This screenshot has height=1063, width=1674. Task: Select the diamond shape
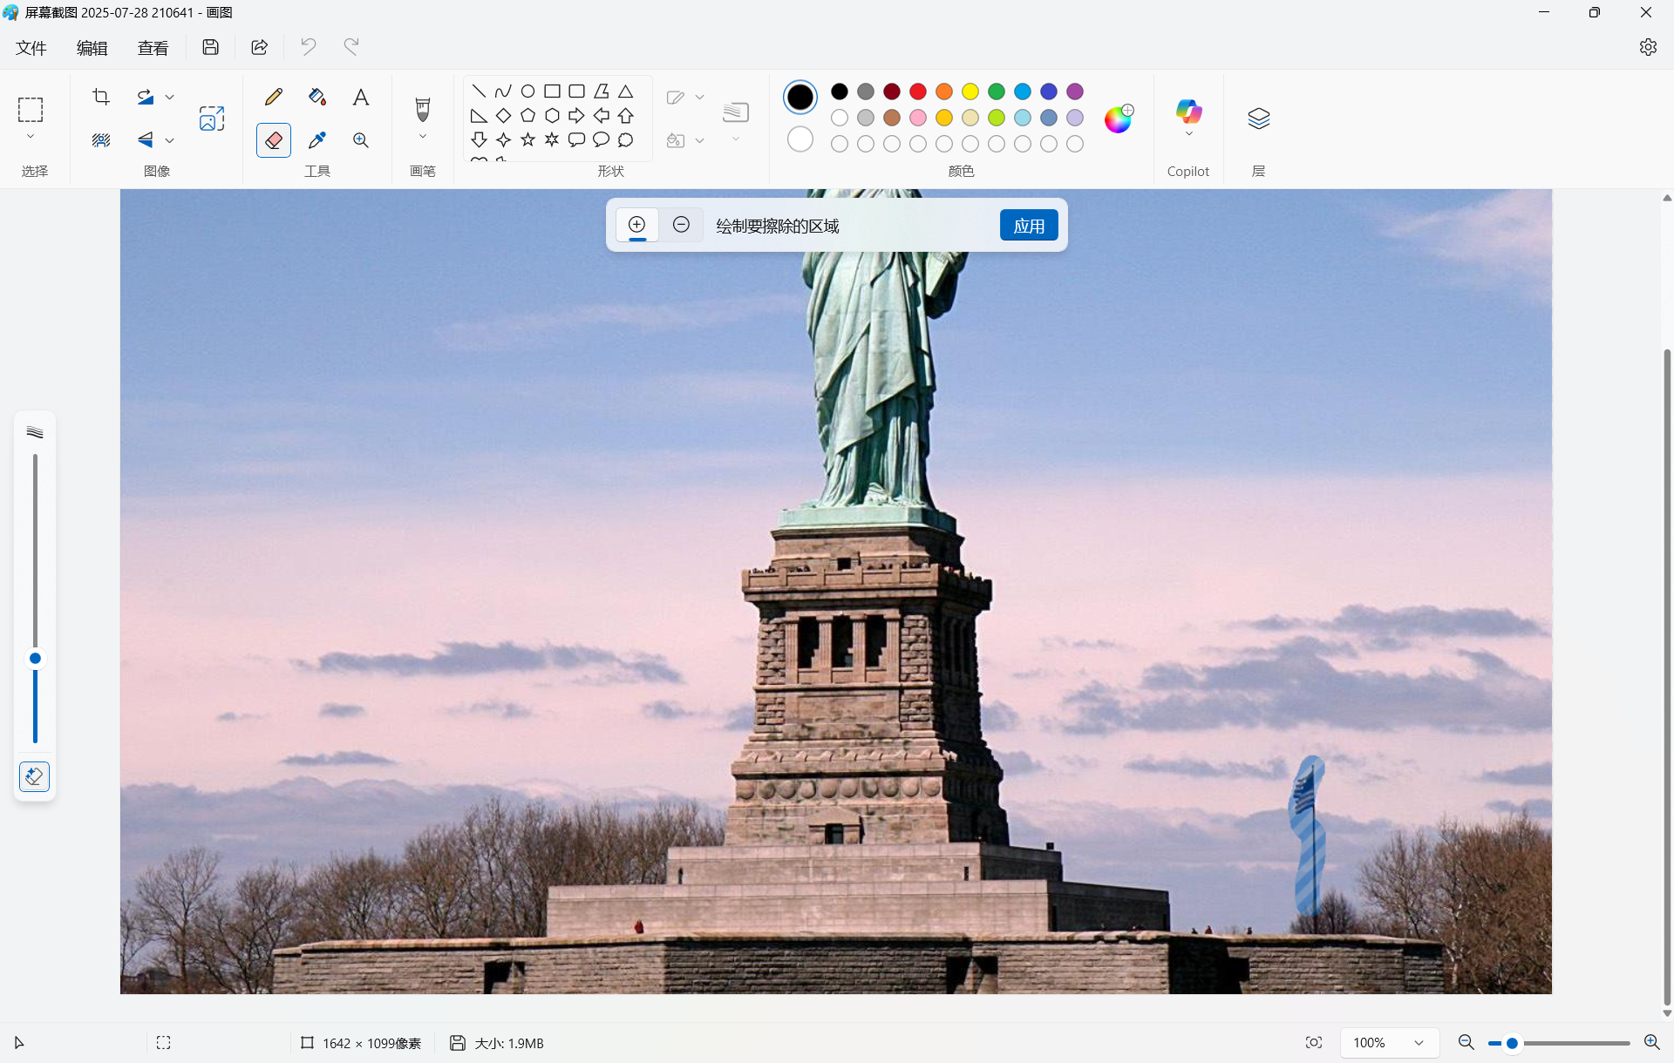point(503,116)
